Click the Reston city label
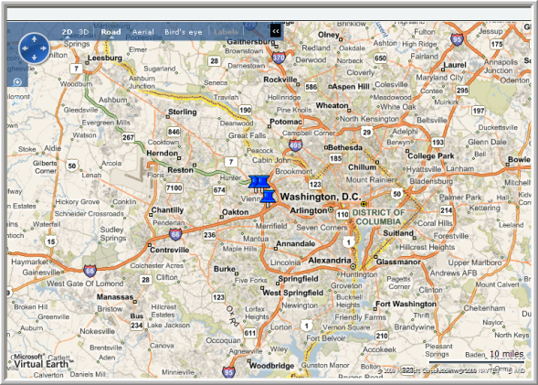The image size is (538, 385). click(180, 170)
